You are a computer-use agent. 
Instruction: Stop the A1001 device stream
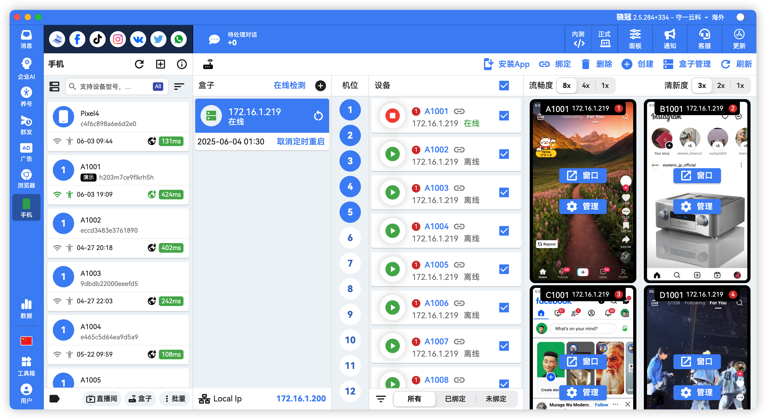tap(393, 116)
